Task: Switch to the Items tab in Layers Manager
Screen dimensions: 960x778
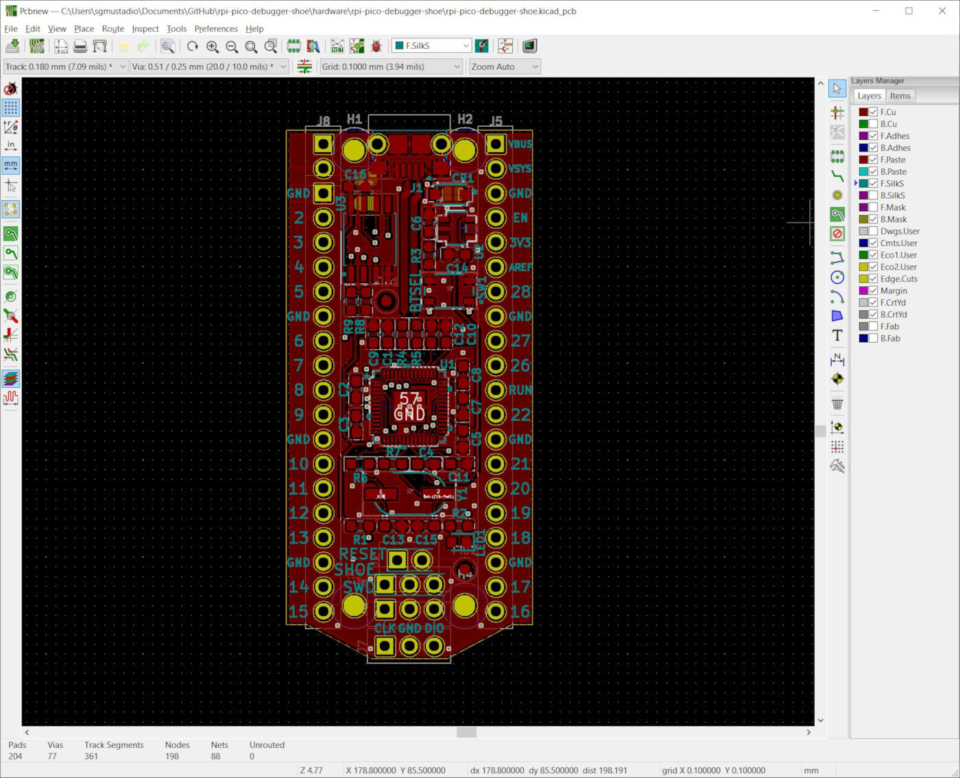Action: pos(900,95)
